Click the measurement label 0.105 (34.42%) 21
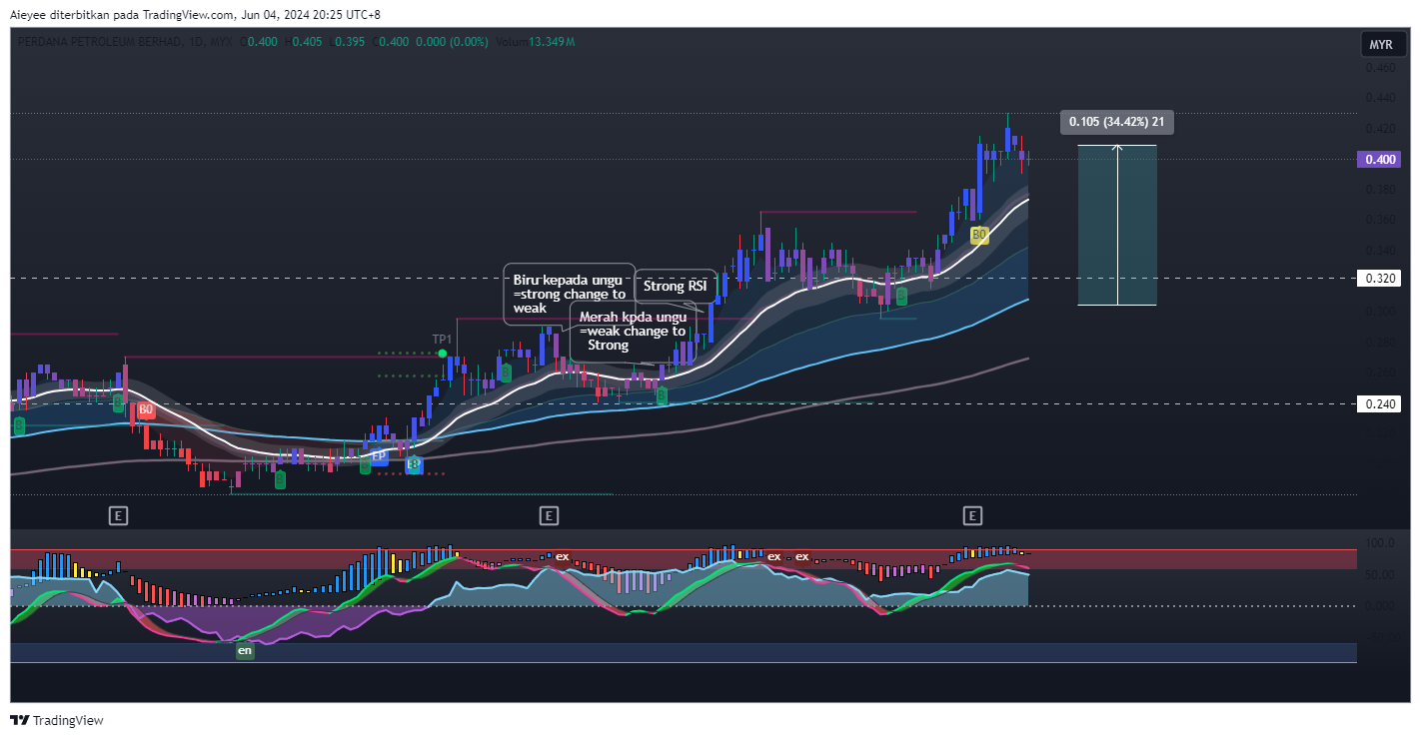Screen dimensions: 1421x738 coord(1117,122)
